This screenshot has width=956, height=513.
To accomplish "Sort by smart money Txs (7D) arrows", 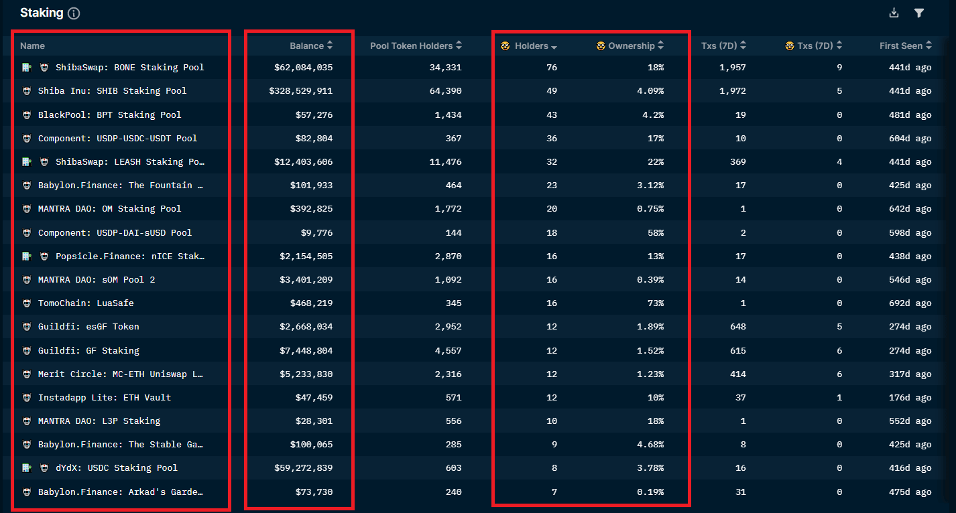I will pos(839,46).
